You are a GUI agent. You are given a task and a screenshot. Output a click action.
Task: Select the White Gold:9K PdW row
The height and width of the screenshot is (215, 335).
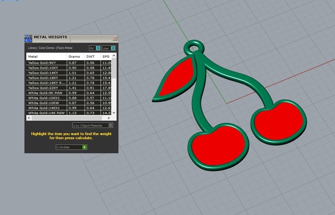pos(69,93)
